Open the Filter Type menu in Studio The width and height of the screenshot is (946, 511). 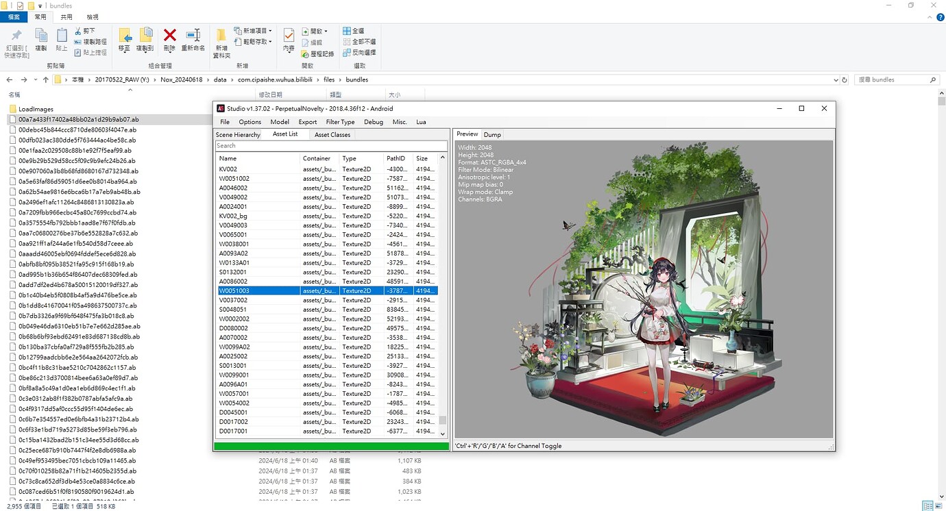coord(340,122)
